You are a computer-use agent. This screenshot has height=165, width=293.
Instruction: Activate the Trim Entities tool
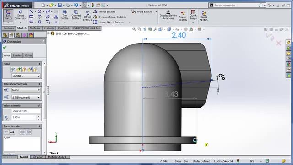[65, 15]
